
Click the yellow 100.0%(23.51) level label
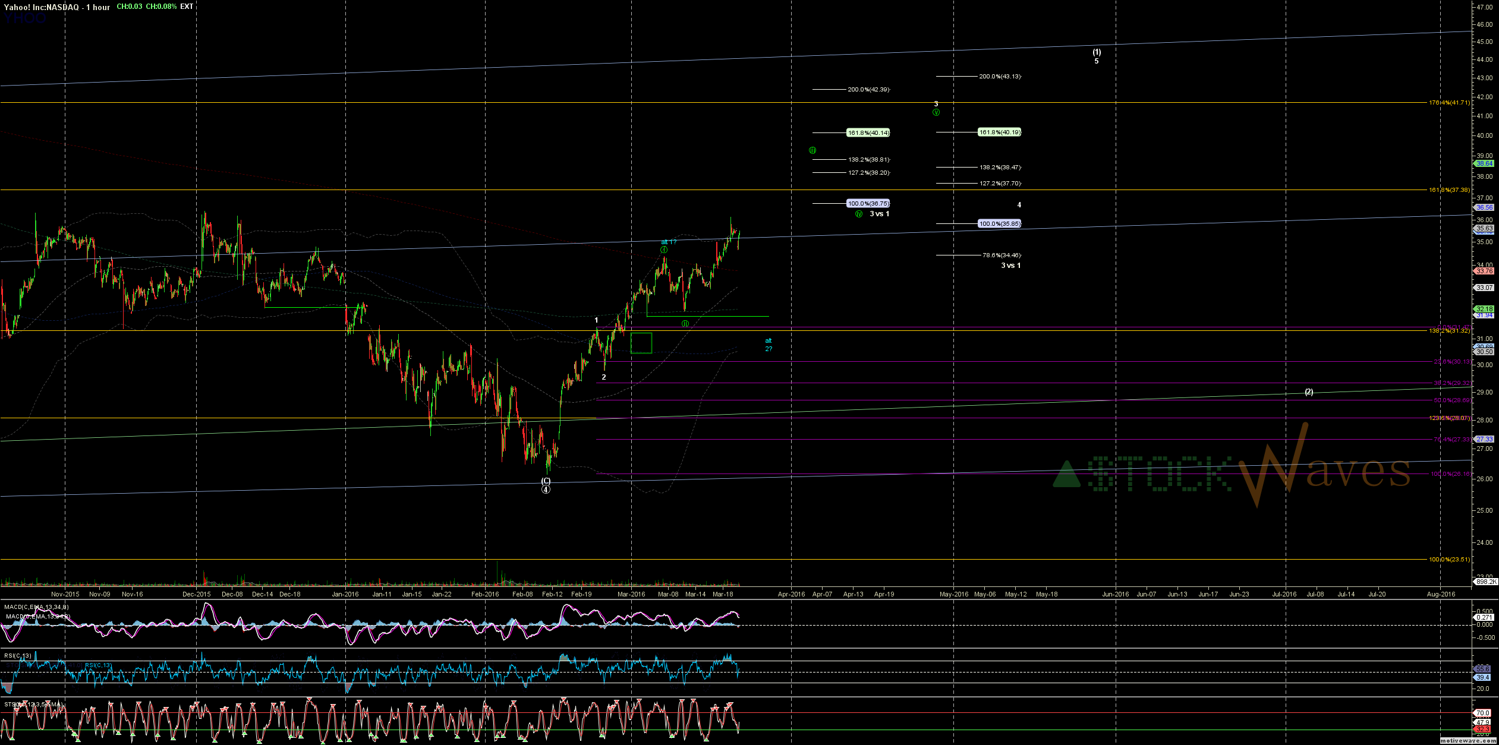[1449, 560]
